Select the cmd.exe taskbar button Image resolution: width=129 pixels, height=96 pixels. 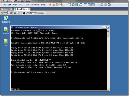34,13
